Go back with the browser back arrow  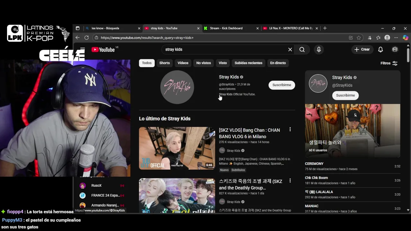(x=78, y=38)
